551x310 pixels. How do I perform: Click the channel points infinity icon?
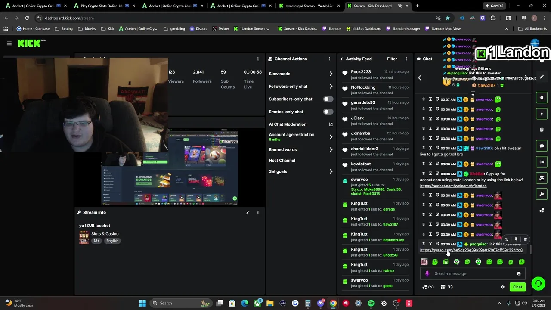pos(428,287)
